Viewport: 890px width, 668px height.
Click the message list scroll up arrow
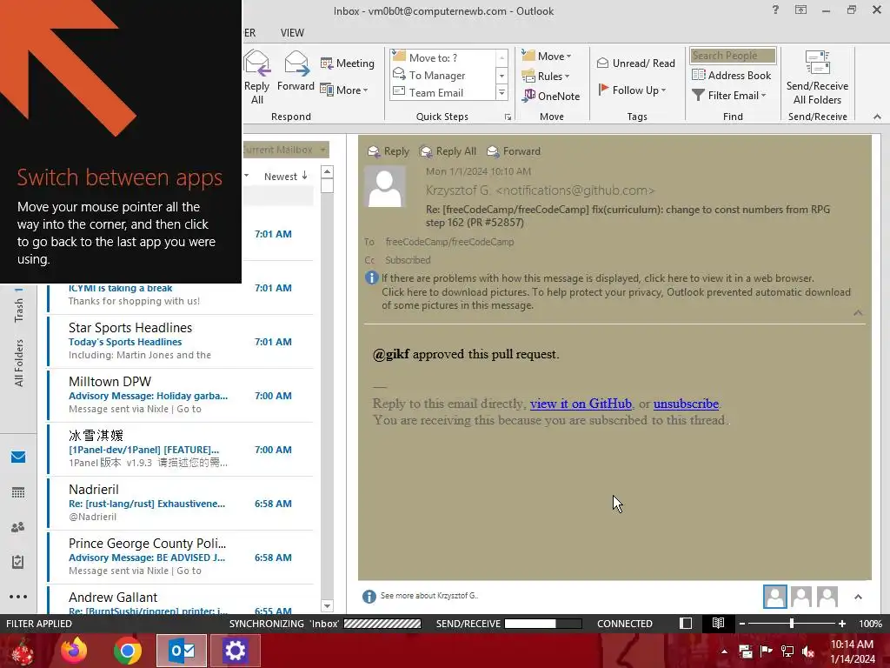point(327,171)
